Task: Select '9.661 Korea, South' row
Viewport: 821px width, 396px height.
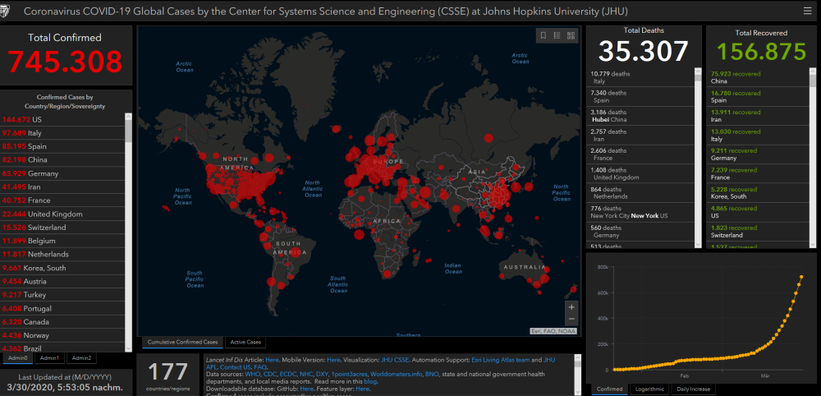Action: pyautogui.click(x=62, y=268)
